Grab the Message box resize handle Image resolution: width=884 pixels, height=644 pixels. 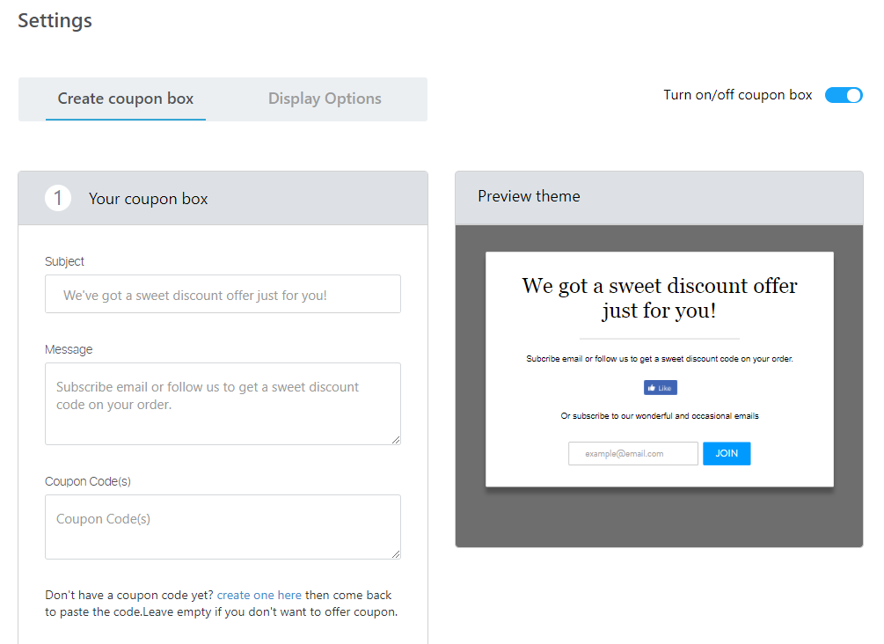coord(396,440)
